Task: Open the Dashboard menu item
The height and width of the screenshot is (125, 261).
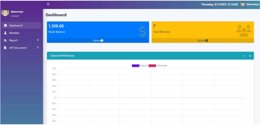Action: click(16, 25)
